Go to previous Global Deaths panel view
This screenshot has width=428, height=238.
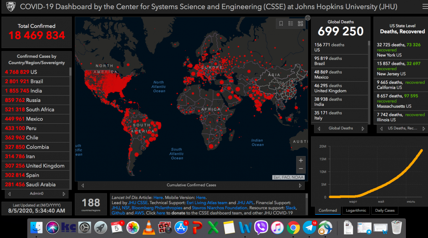pos(319,129)
